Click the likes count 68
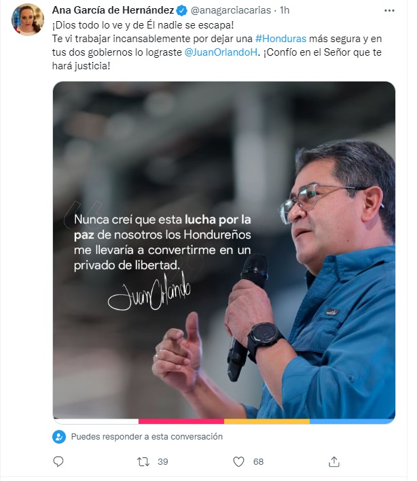Screen dimensions: 417x481 (x=258, y=462)
